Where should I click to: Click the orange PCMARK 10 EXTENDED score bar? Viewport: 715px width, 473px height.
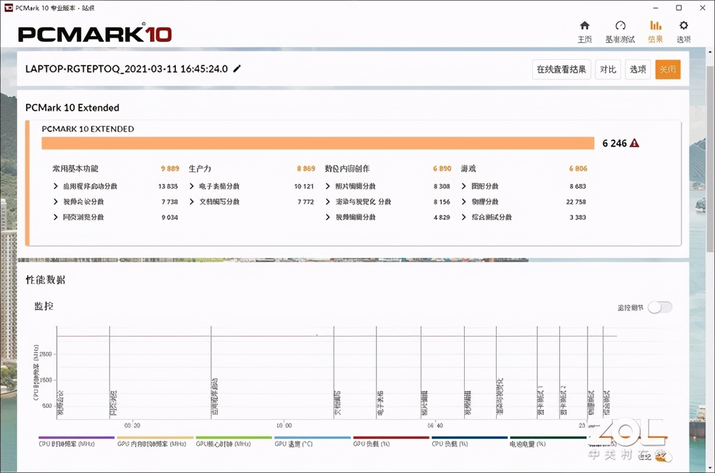(318, 143)
